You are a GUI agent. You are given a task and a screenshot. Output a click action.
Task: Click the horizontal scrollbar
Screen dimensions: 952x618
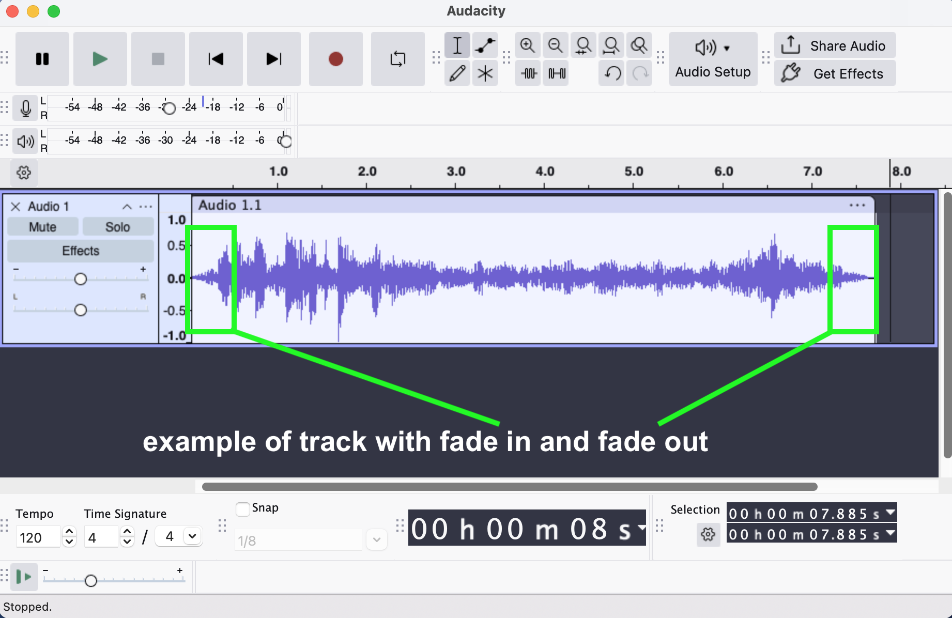pyautogui.click(x=510, y=487)
